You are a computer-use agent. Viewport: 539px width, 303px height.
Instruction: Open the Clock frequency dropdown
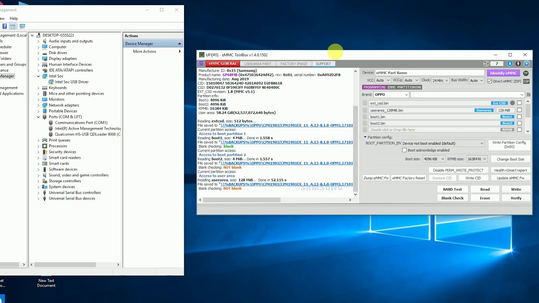click(x=440, y=80)
